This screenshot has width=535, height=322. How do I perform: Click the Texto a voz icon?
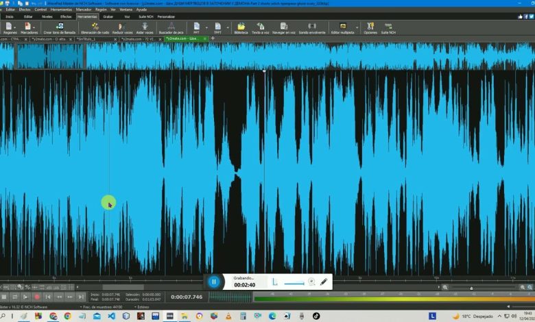point(260,27)
